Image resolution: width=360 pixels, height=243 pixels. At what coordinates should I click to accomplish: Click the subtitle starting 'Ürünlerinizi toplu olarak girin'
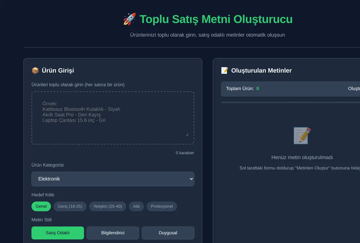pyautogui.click(x=208, y=35)
